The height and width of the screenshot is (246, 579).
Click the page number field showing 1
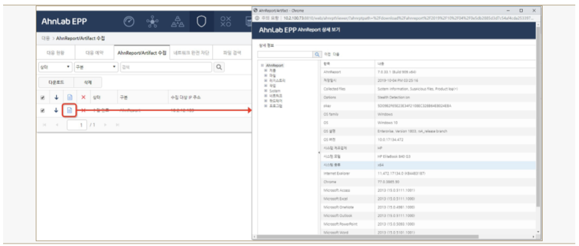[77, 125]
